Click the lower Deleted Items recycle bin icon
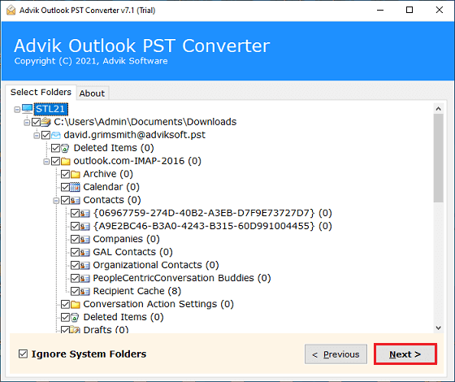 pyautogui.click(x=75, y=317)
